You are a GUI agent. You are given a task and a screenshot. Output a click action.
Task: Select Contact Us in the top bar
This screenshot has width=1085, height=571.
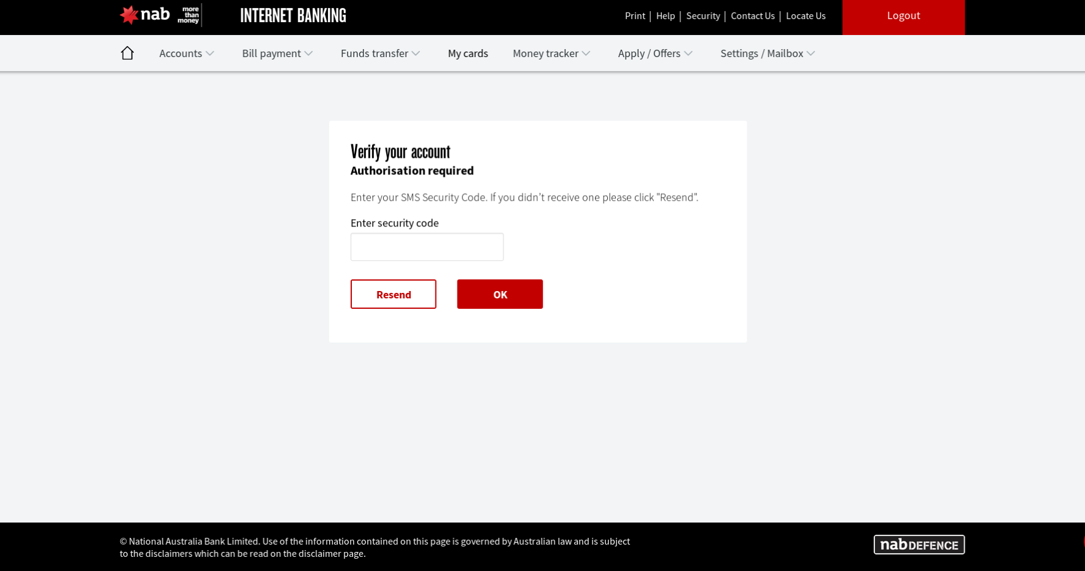752,16
